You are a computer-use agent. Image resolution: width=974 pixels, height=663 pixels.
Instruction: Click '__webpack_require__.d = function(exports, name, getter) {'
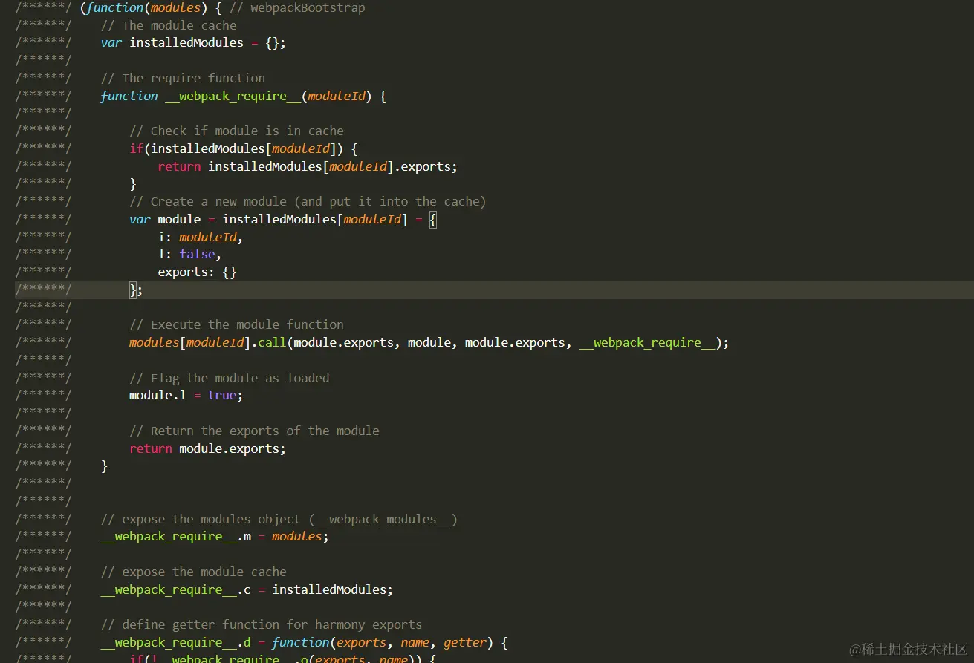pos(305,642)
